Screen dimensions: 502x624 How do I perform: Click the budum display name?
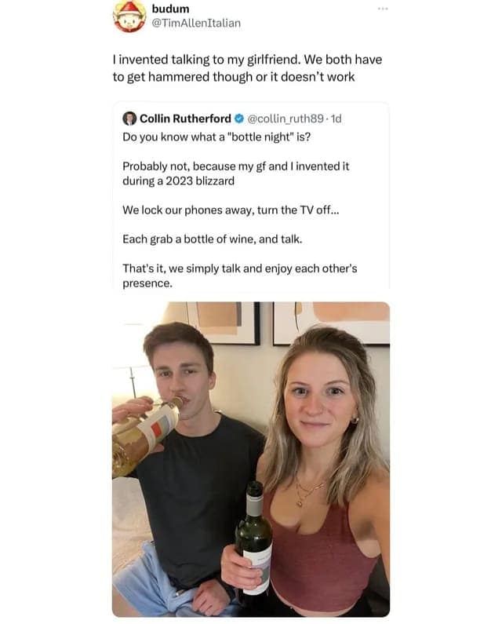[170, 9]
